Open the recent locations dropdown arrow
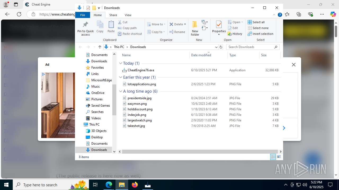Screen dimensions: 339x190 [x=94, y=47]
